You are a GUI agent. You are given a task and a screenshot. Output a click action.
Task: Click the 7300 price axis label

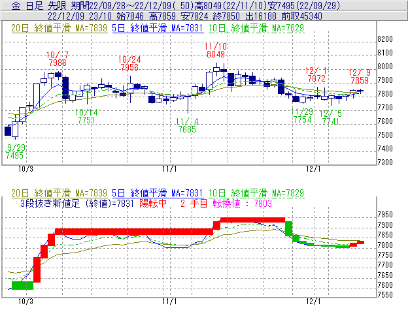[x=385, y=163]
